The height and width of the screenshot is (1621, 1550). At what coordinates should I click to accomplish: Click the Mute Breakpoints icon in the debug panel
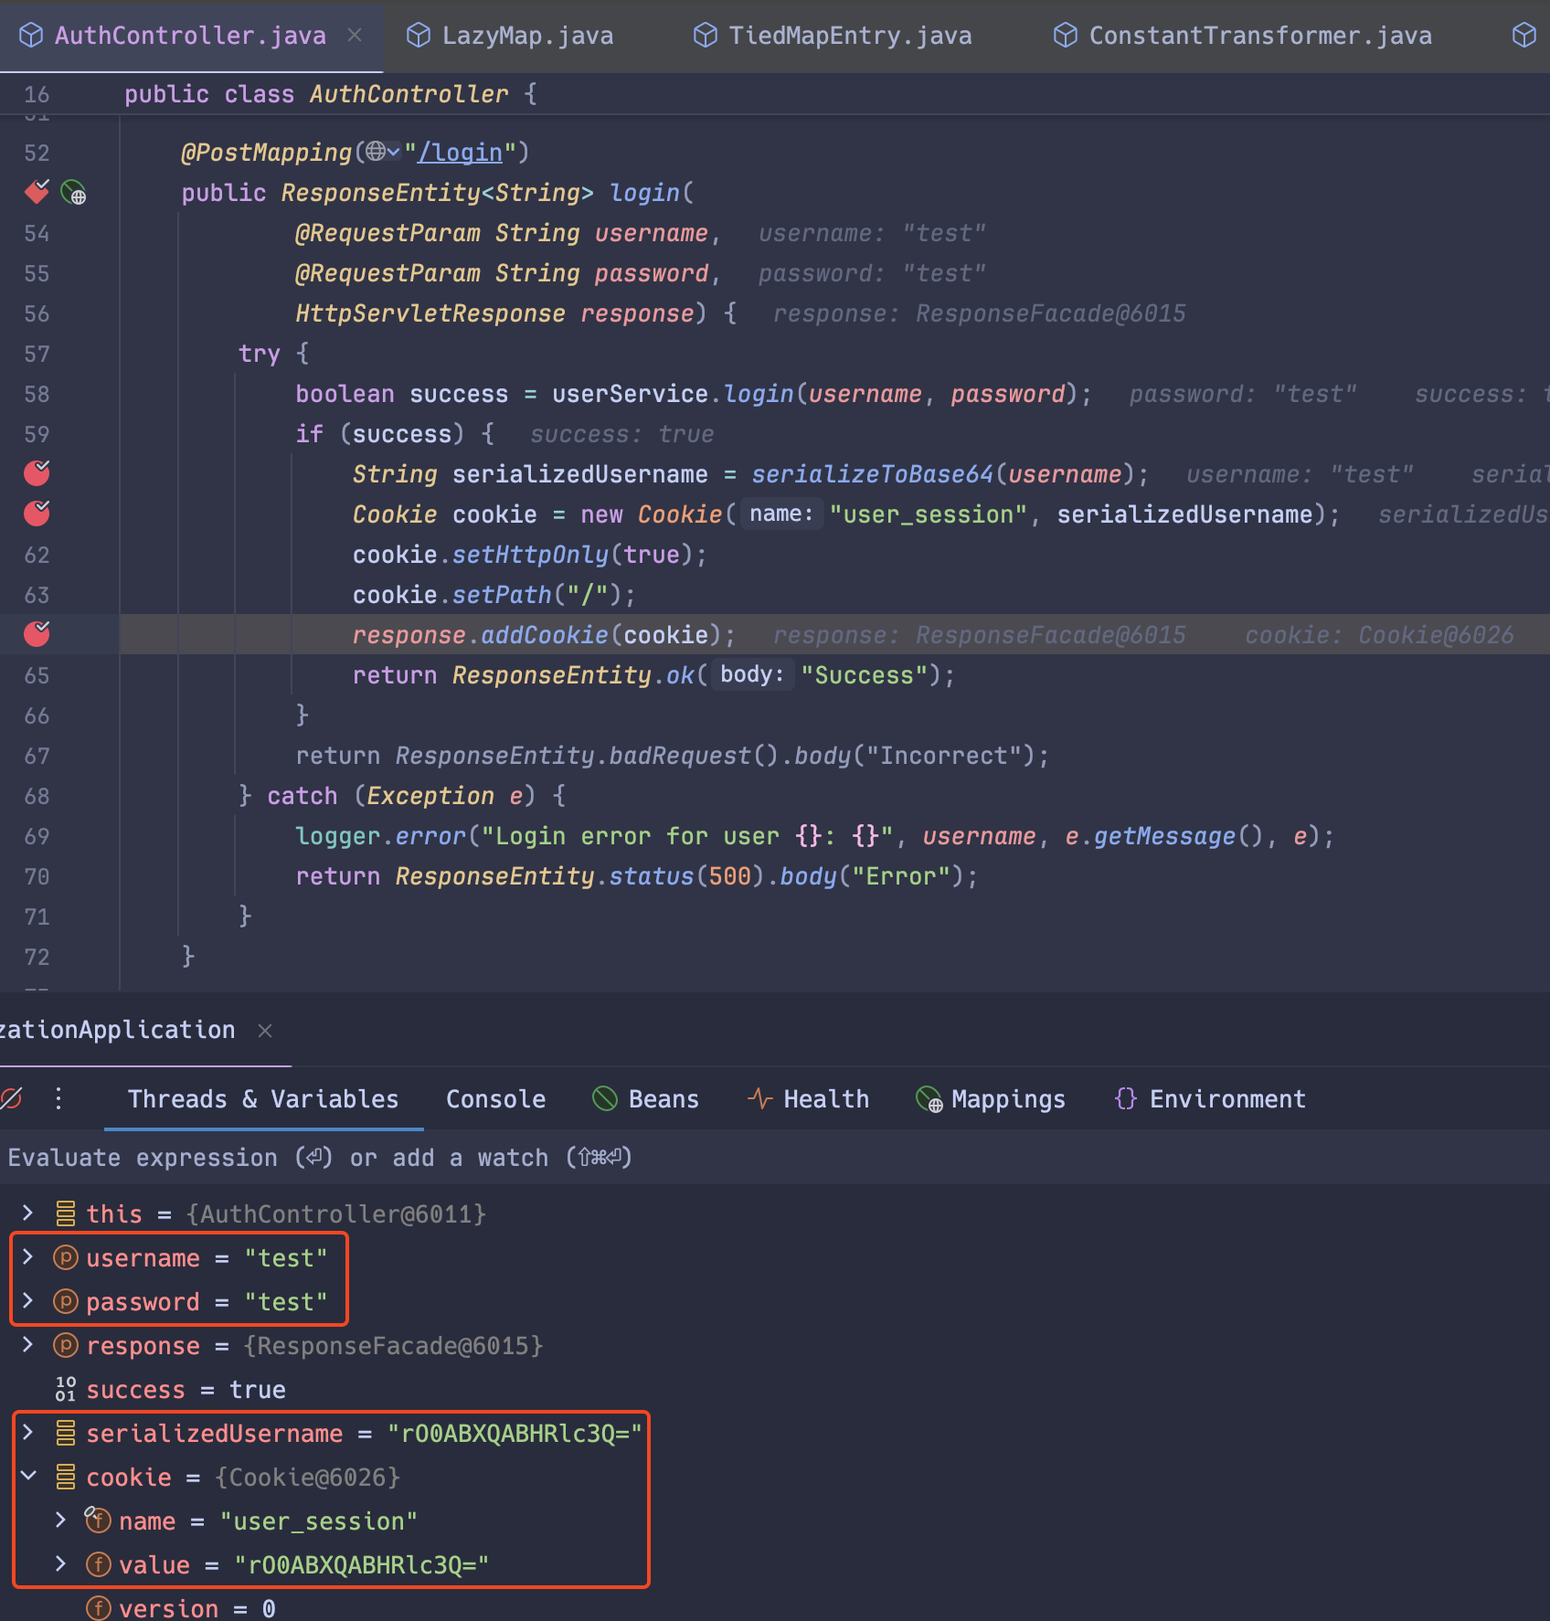pyautogui.click(x=12, y=1099)
